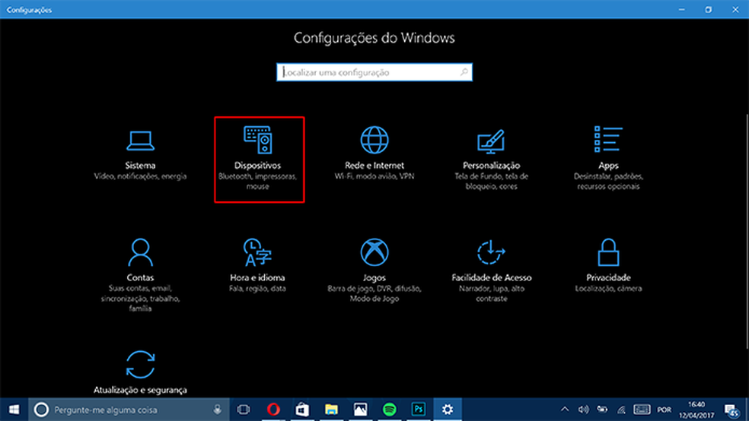Click 'Narrador, lupa, alto contraste' text
The image size is (749, 421).
[x=491, y=293]
